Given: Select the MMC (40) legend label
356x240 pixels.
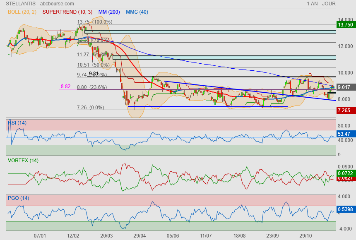Looking at the screenshot, I should pyautogui.click(x=137, y=12).
